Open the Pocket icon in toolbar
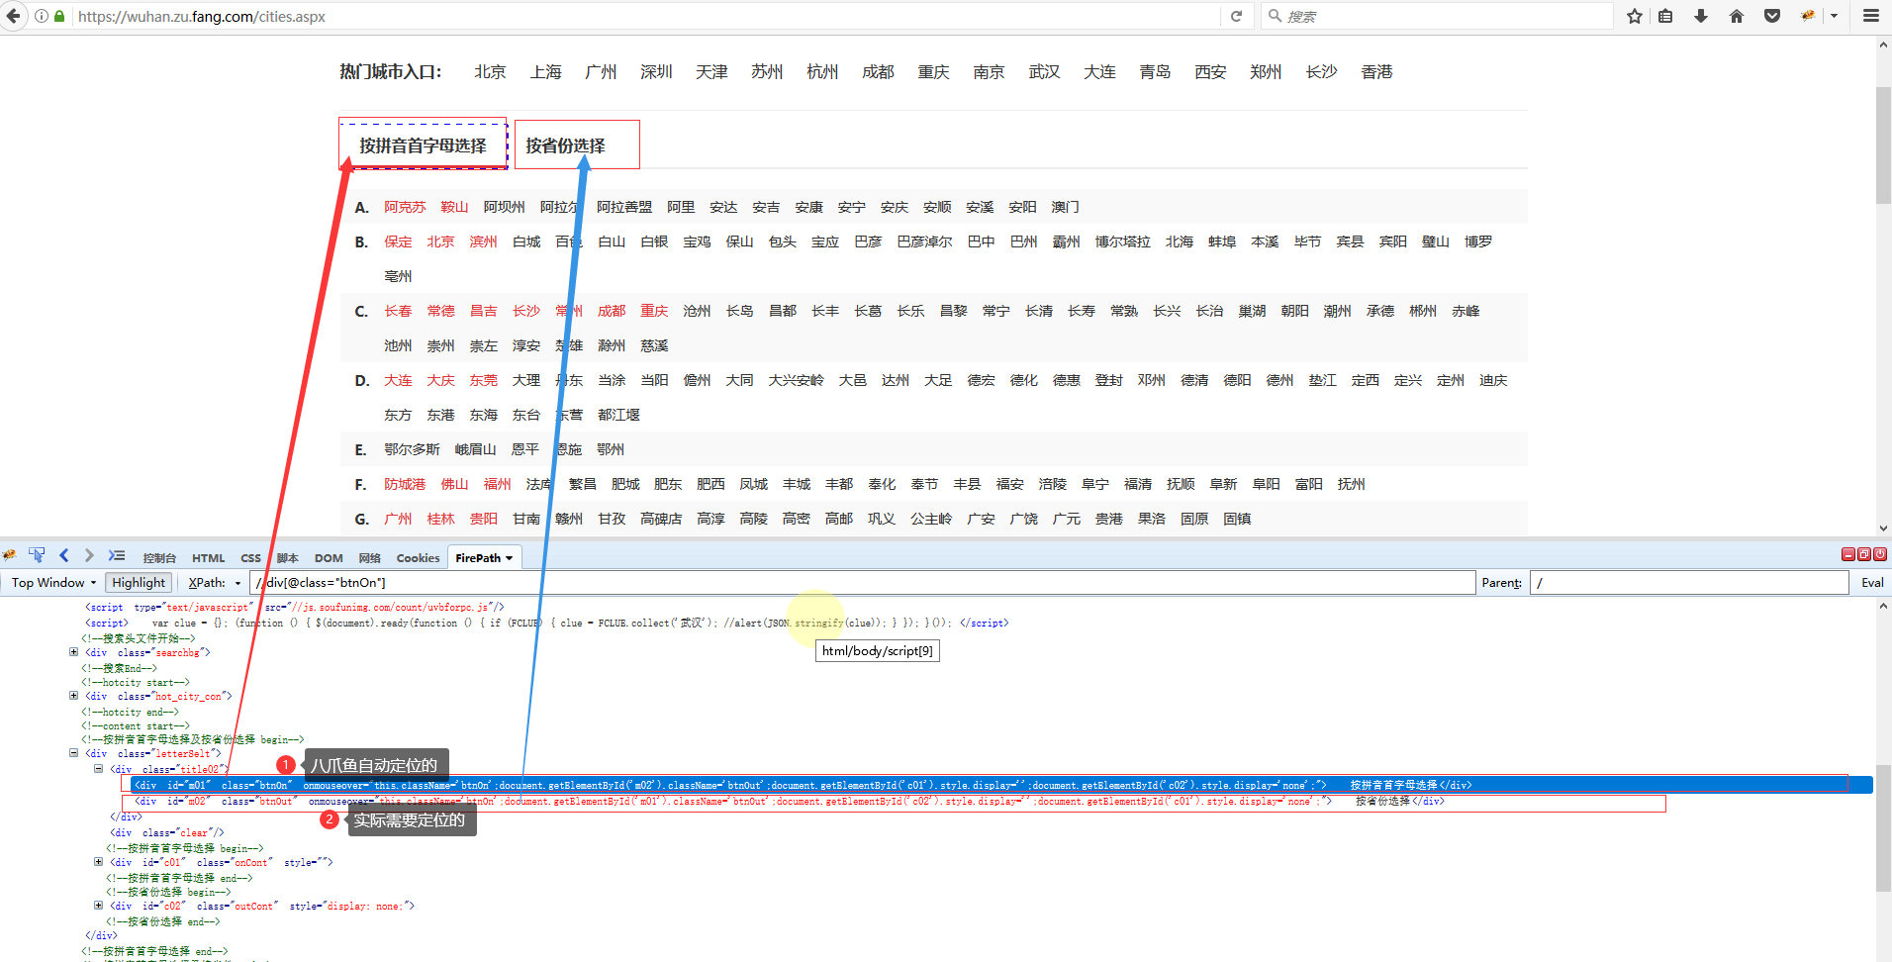 1772,16
